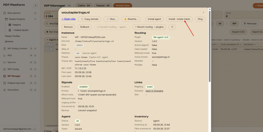Viewport: 263px width, 132px height.
Task: Click the Agent status ok badge
Action: click(x=77, y=121)
